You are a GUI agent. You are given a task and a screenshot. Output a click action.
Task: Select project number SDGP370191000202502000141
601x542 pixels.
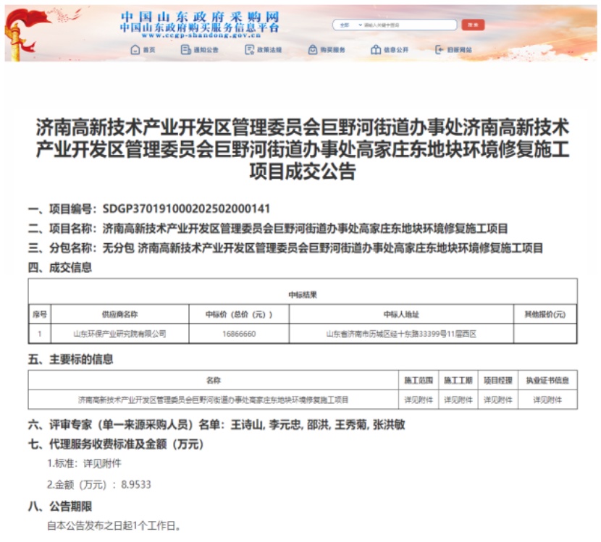point(186,208)
